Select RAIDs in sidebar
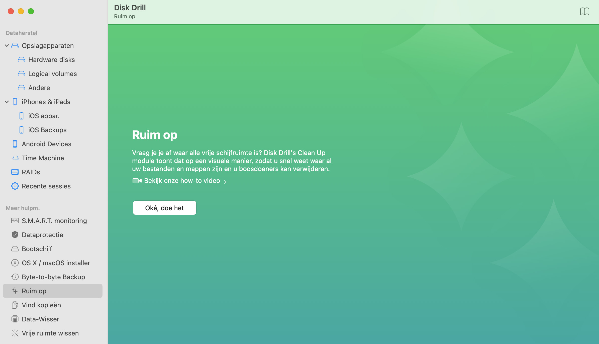599x344 pixels. pyautogui.click(x=31, y=172)
